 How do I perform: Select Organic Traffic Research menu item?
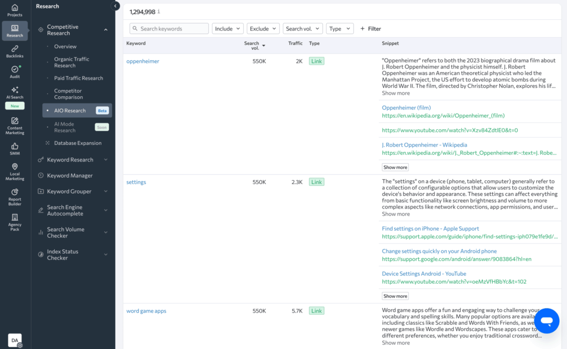[x=71, y=62]
